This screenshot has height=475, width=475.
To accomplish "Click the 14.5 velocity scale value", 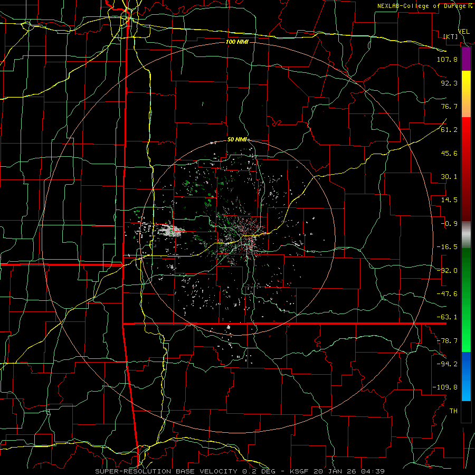I will 449,200.
